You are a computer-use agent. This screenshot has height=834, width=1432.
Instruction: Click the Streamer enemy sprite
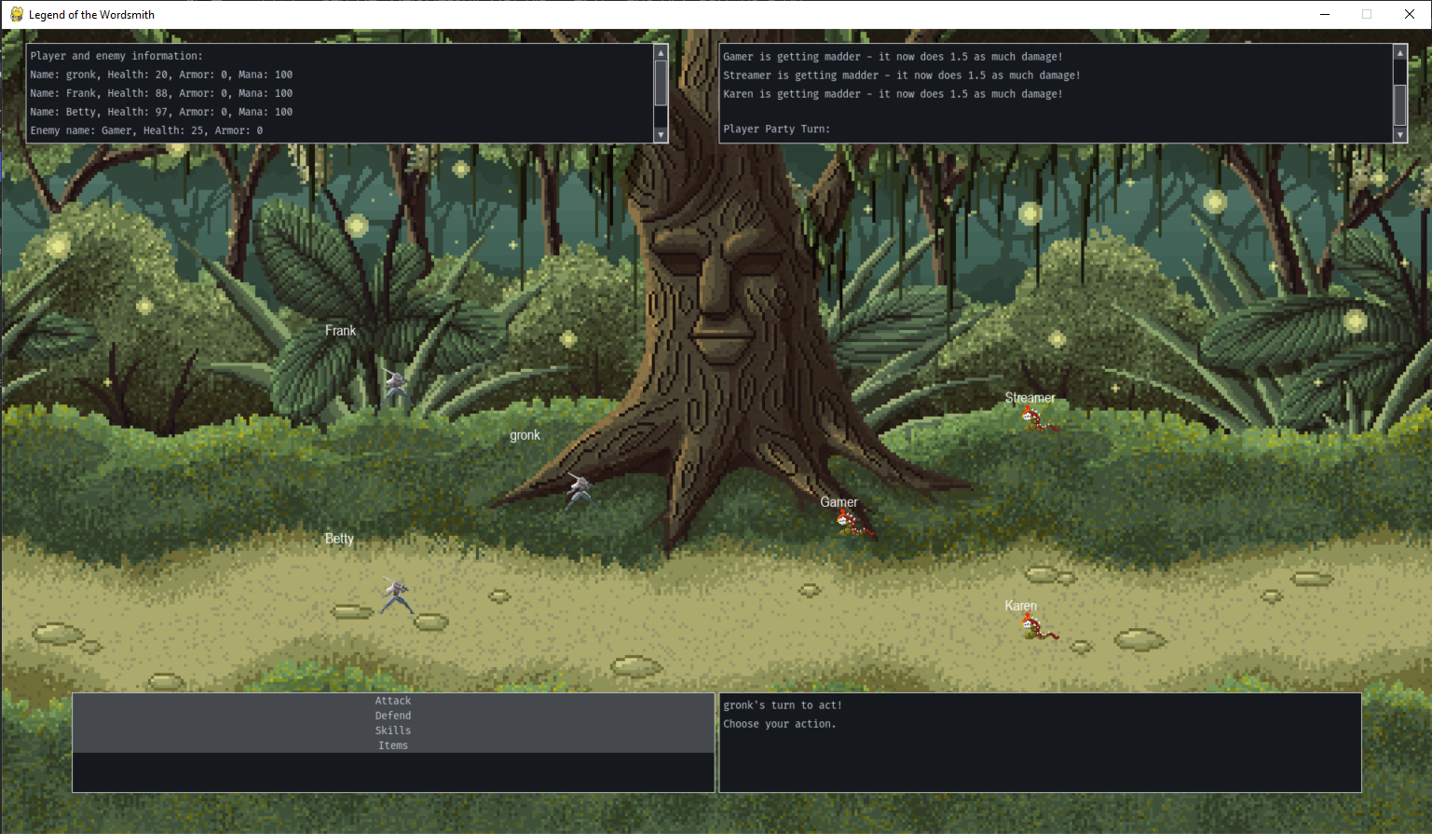tap(1040, 420)
